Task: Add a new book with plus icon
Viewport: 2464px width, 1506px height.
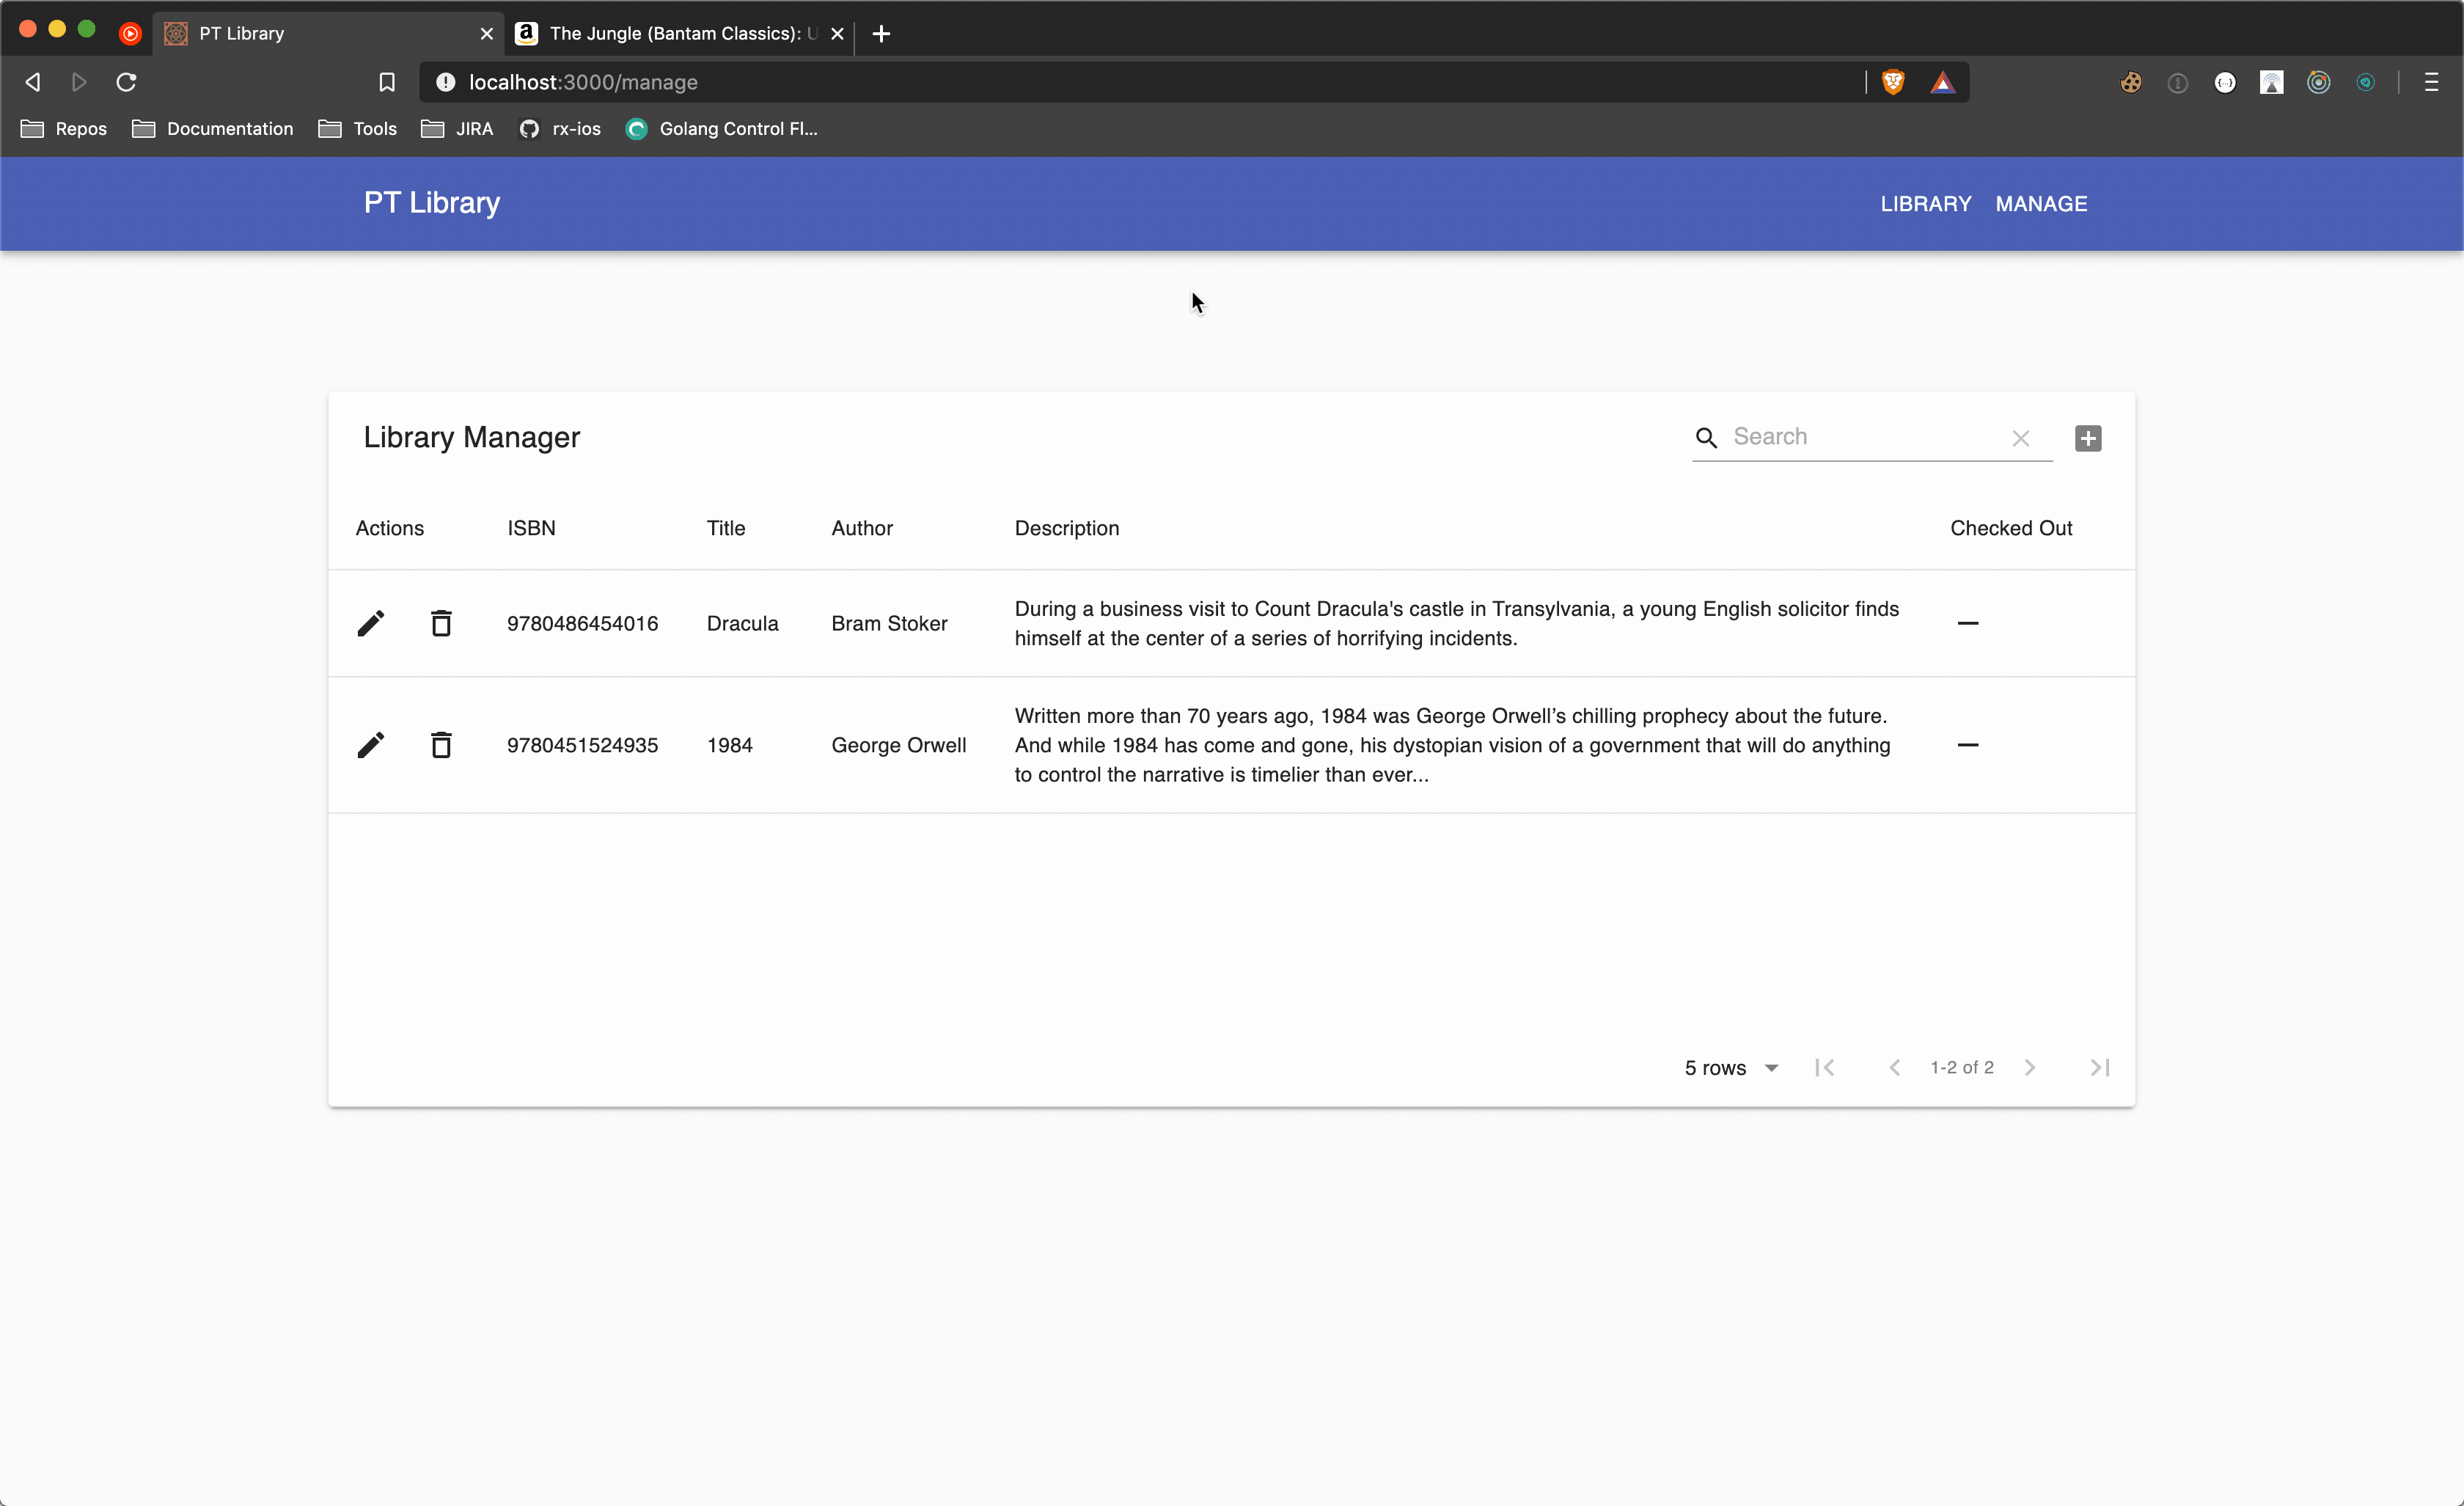Action: pos(2087,438)
